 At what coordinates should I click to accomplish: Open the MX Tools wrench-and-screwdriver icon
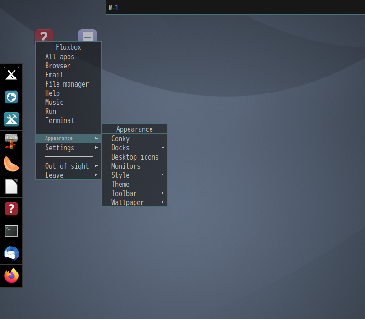11,119
